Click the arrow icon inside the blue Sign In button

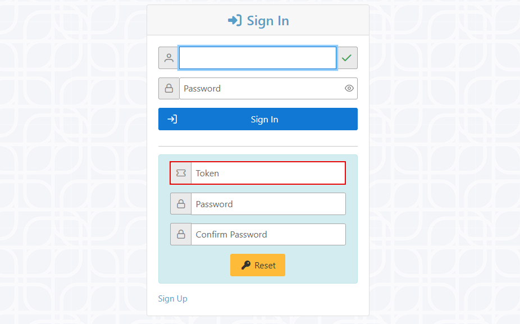[x=172, y=119]
